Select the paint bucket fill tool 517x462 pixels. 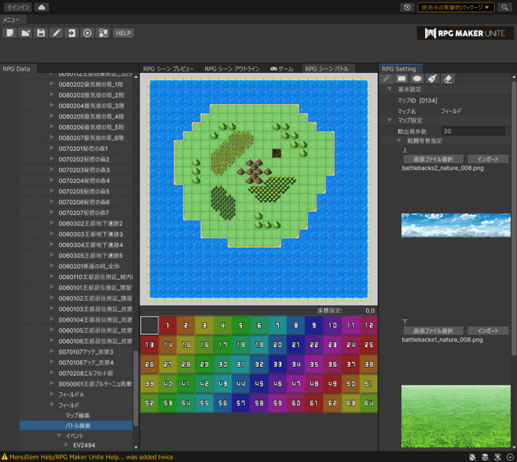point(432,79)
